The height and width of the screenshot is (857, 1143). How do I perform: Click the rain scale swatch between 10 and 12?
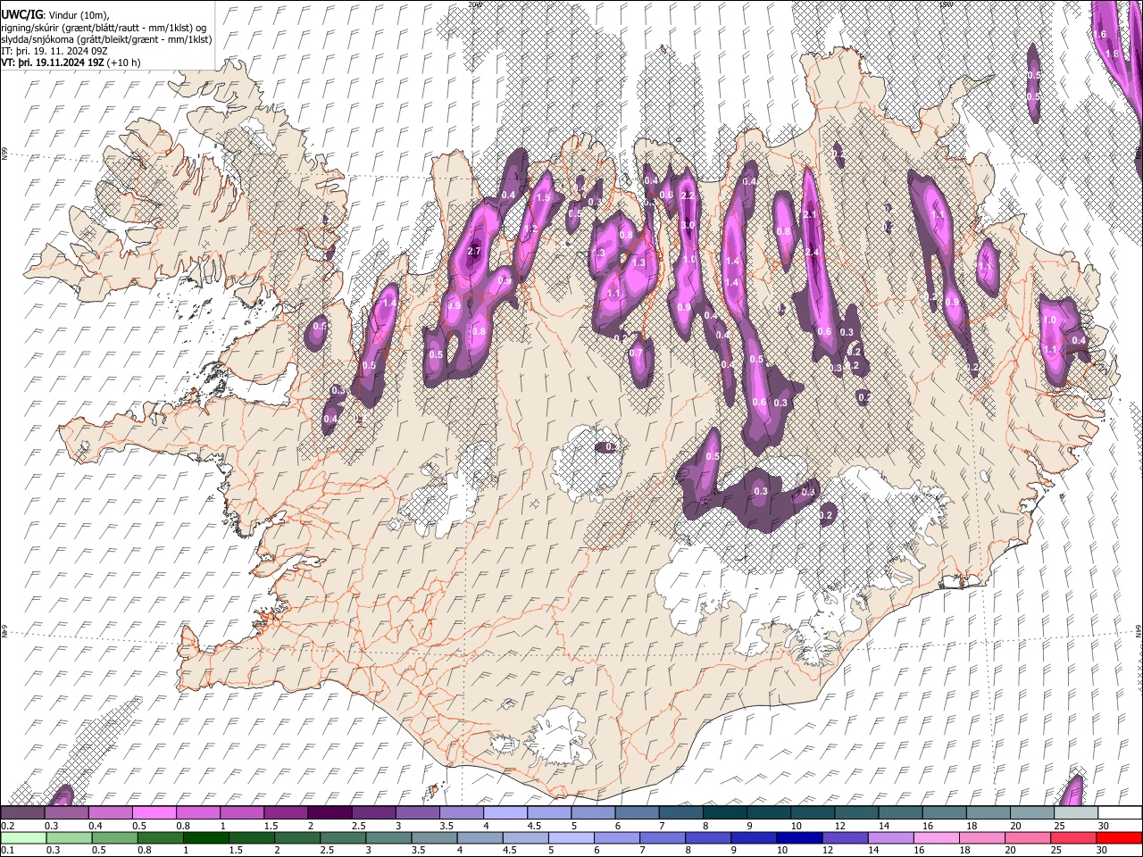(x=801, y=837)
